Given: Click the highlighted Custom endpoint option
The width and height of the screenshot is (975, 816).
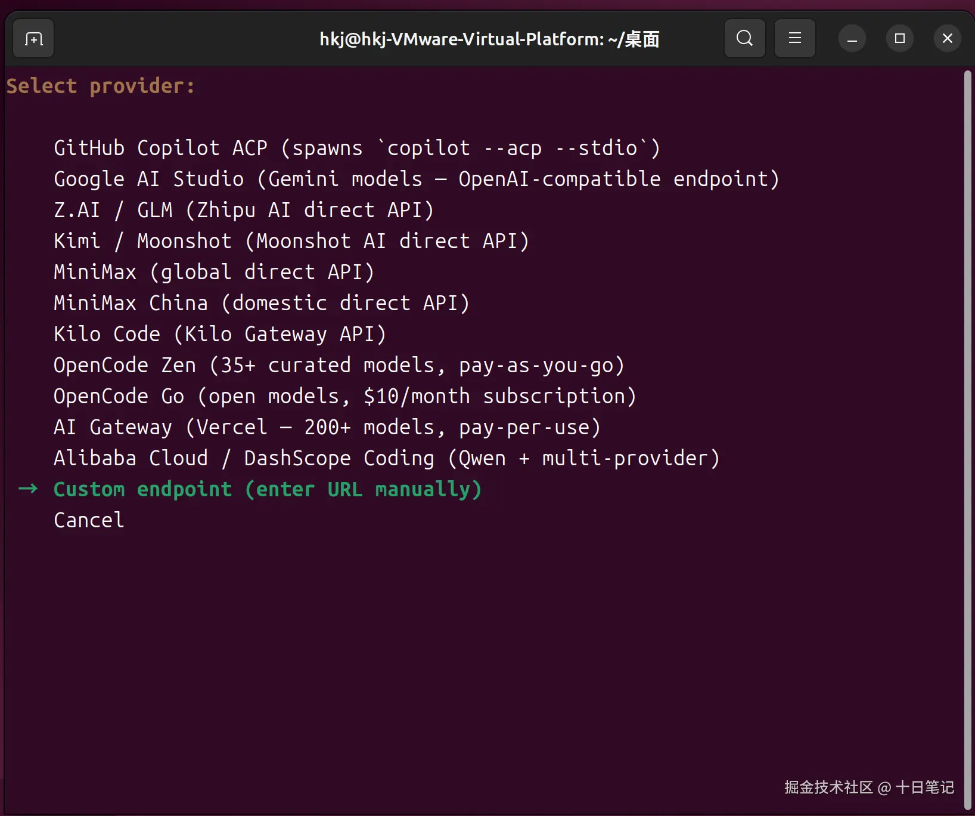Looking at the screenshot, I should (267, 489).
